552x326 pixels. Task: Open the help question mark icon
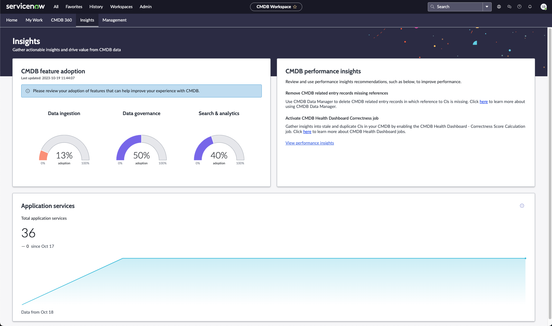click(x=519, y=7)
